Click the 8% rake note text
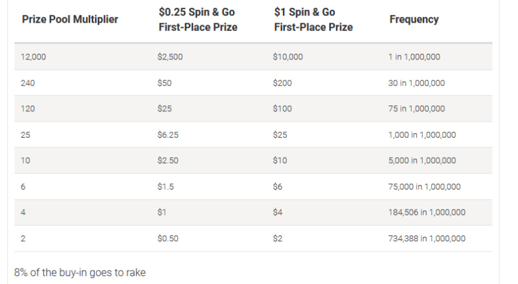The height and width of the screenshot is (284, 518). [80, 272]
